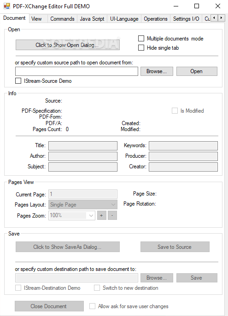The height and width of the screenshot is (316, 228).
Task: Click the zoom in plus button
Action: 102,216
